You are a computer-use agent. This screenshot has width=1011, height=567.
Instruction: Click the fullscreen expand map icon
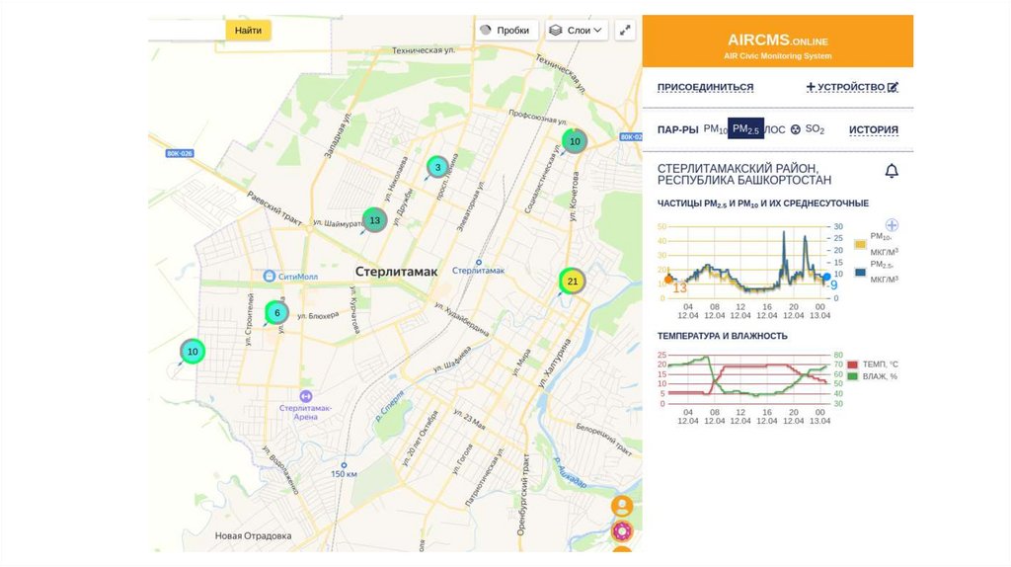tap(625, 31)
